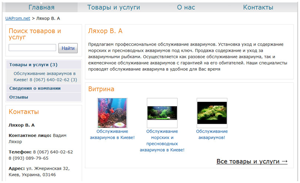Follow Все товары и услуги link
300x183 pixels.
click(252, 162)
